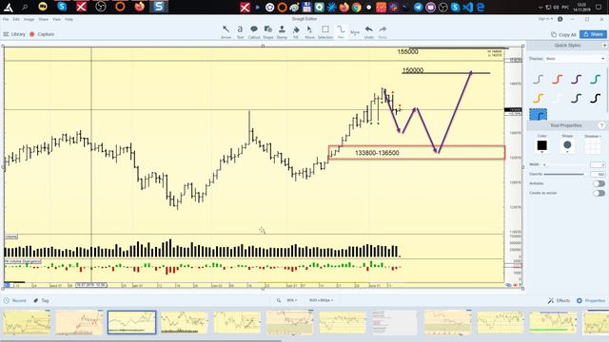Open the View menu

[x=57, y=19]
